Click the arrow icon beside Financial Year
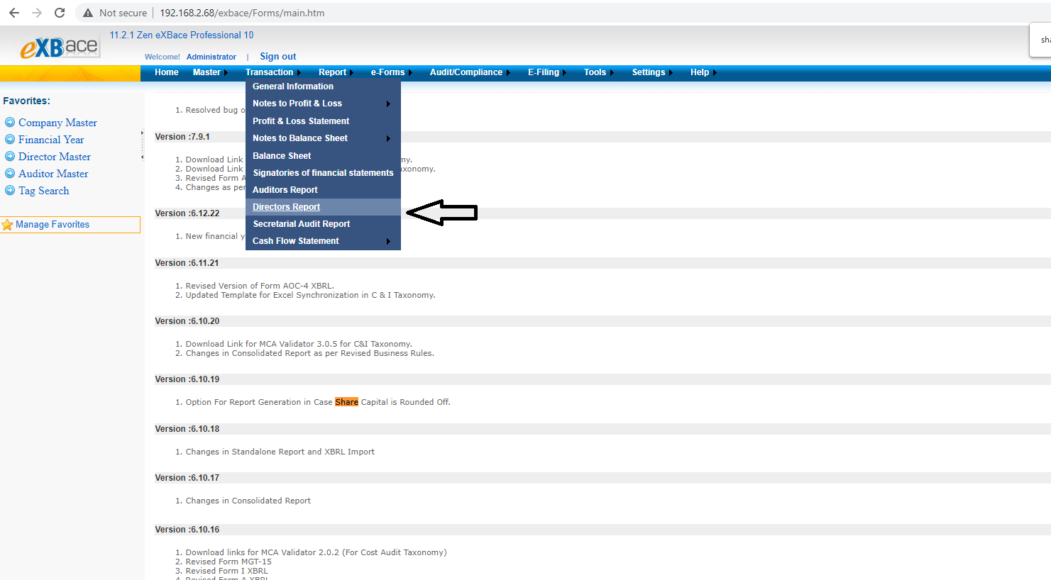Viewport: 1051px width, 580px height. pyautogui.click(x=10, y=139)
